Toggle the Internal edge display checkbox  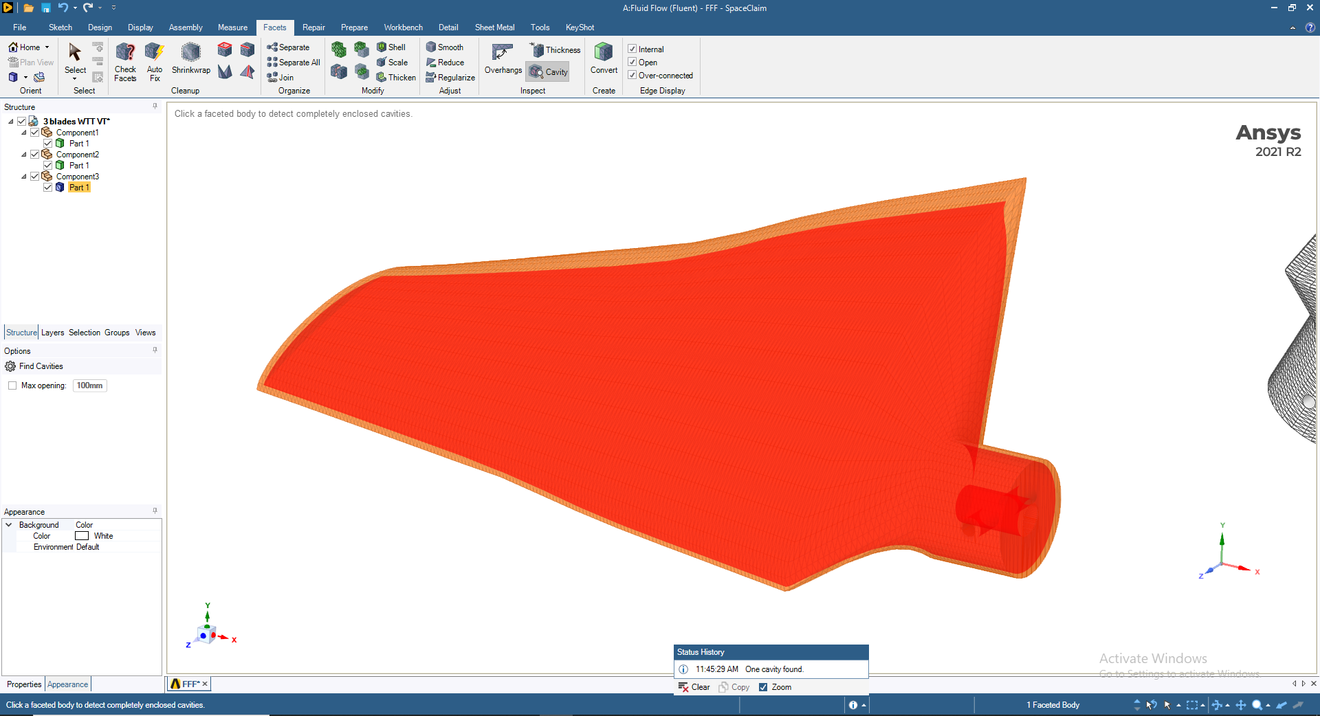click(x=632, y=49)
